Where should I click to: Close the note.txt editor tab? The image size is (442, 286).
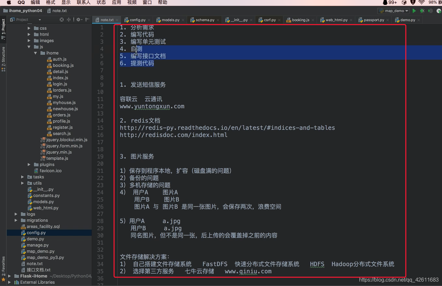point(117,20)
